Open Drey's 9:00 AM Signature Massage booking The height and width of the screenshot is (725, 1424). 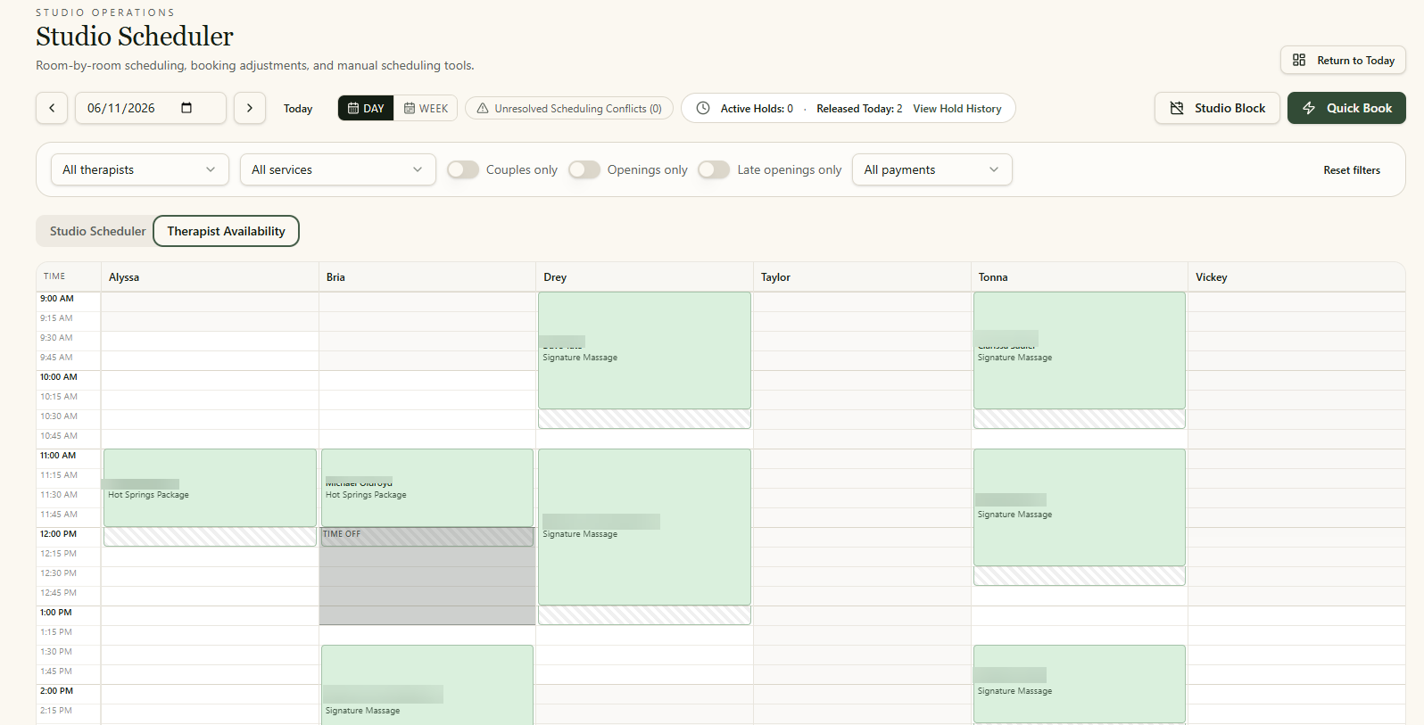[644, 350]
